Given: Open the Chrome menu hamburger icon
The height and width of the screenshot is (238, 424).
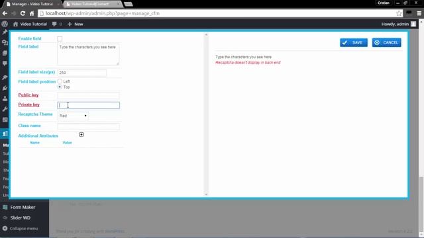Looking at the screenshot, I should (x=419, y=13).
